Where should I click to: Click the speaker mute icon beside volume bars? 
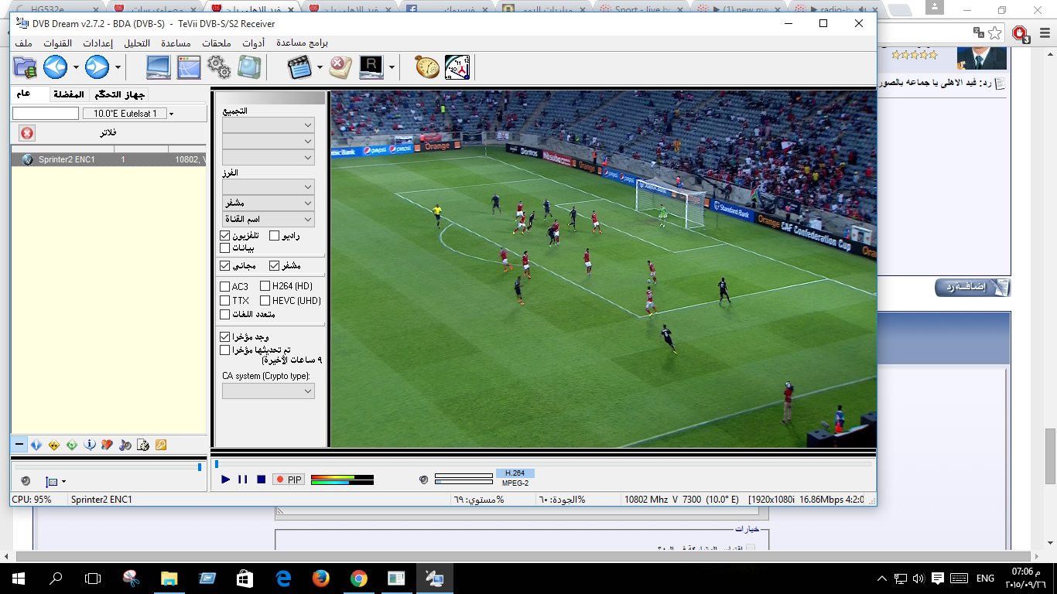(423, 480)
